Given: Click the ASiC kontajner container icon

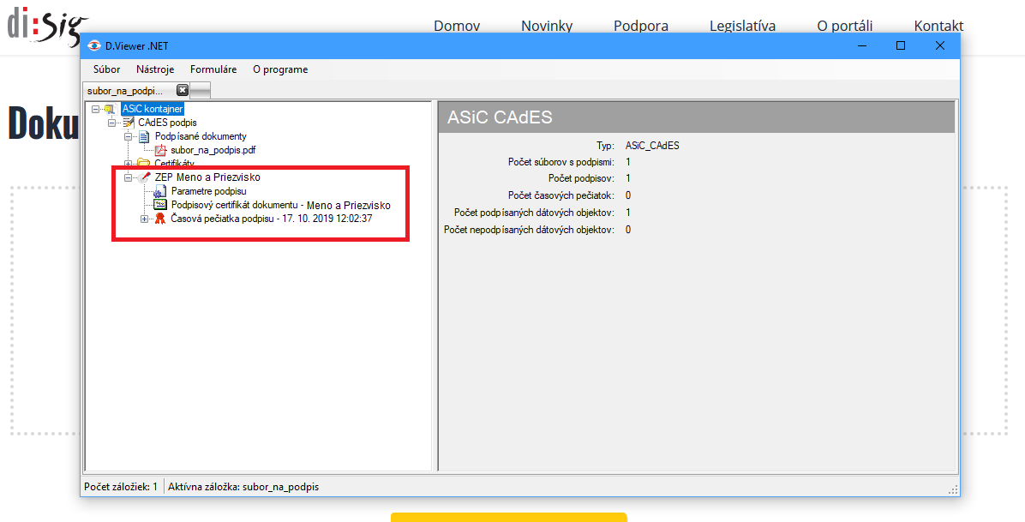Looking at the screenshot, I should coord(110,109).
